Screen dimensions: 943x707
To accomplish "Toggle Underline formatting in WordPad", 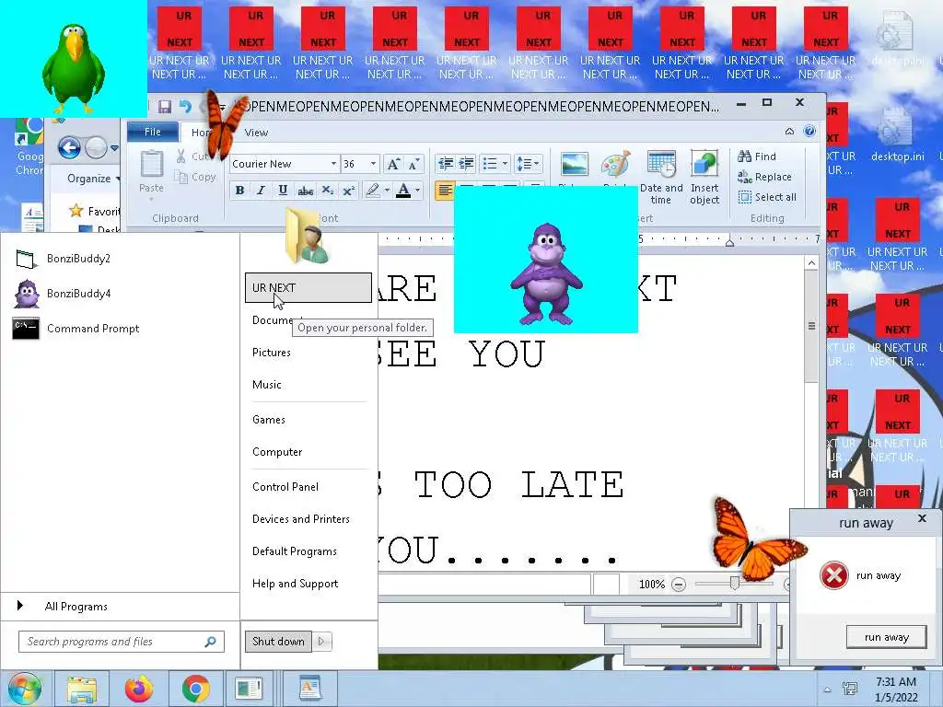I will (283, 191).
